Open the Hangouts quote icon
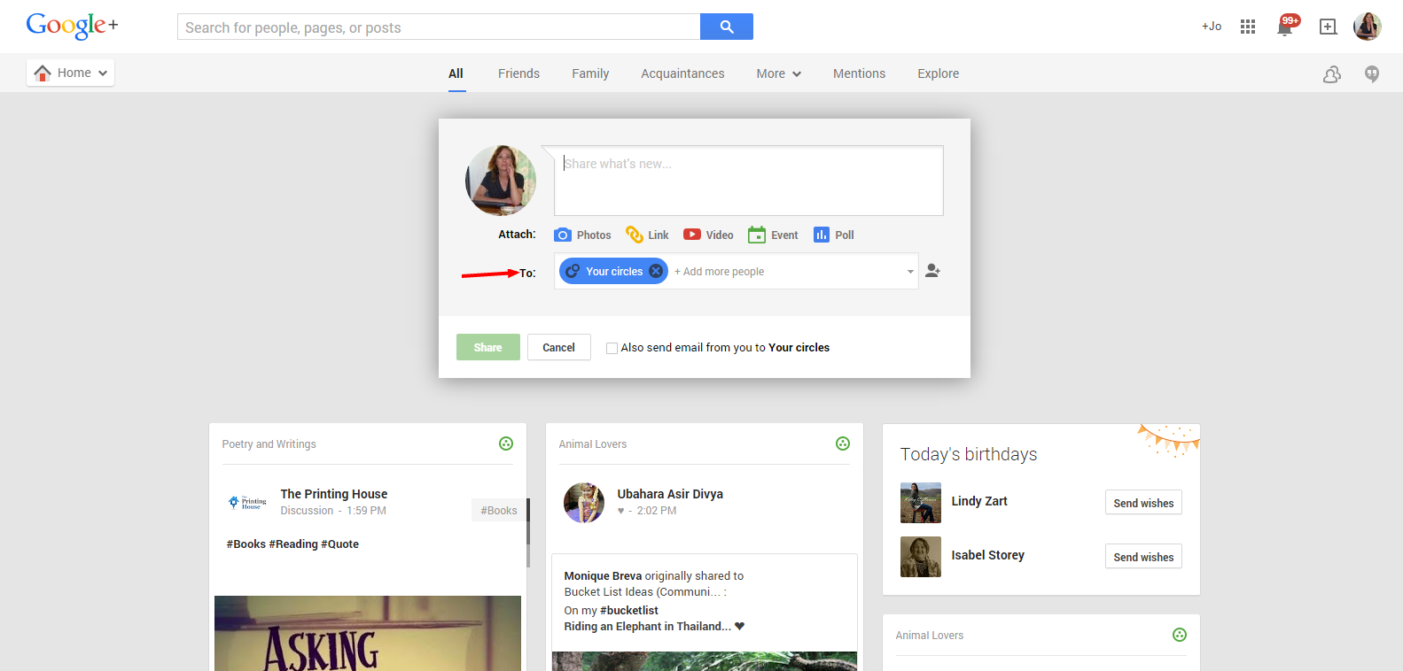The height and width of the screenshot is (671, 1403). click(1372, 74)
